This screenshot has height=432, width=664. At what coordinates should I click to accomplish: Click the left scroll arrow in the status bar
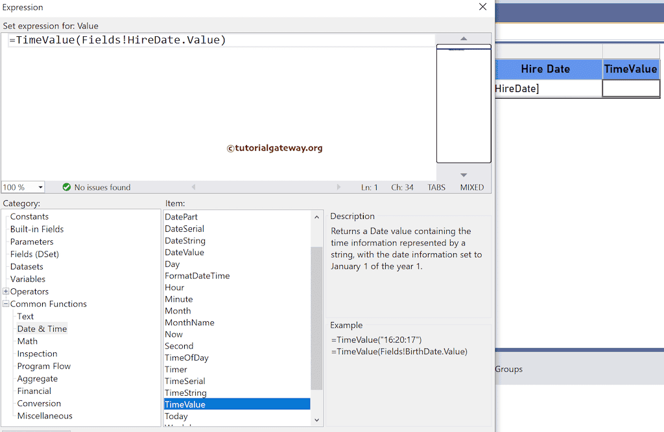pyautogui.click(x=193, y=187)
